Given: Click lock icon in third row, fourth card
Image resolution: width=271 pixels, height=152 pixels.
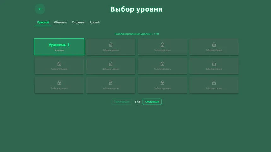Looking at the screenshot, I should (x=214, y=83).
